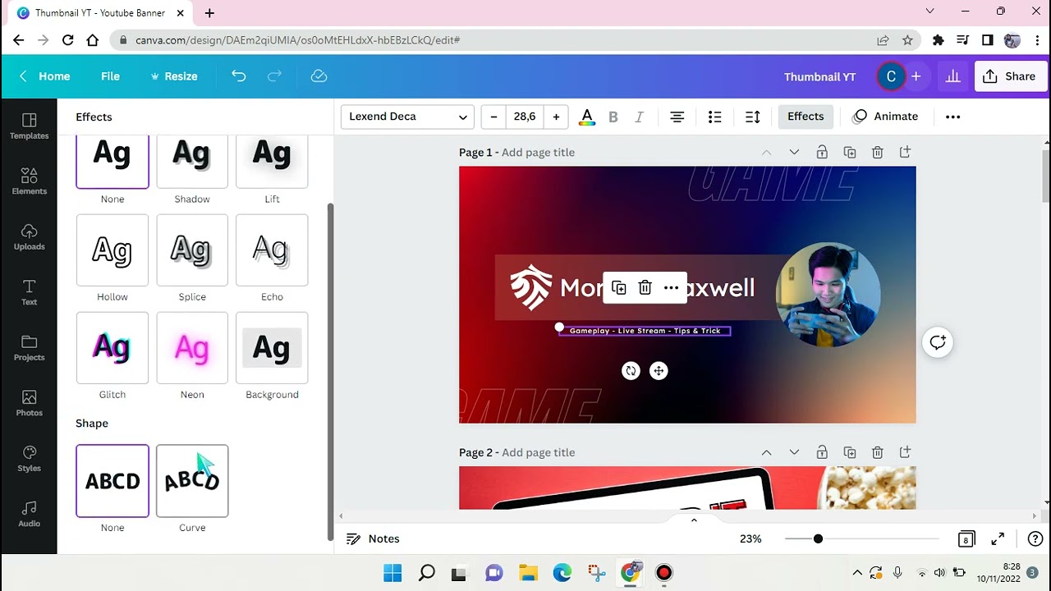This screenshot has width=1051, height=591.
Task: Open the Templates sidebar panel
Action: pyautogui.click(x=29, y=126)
